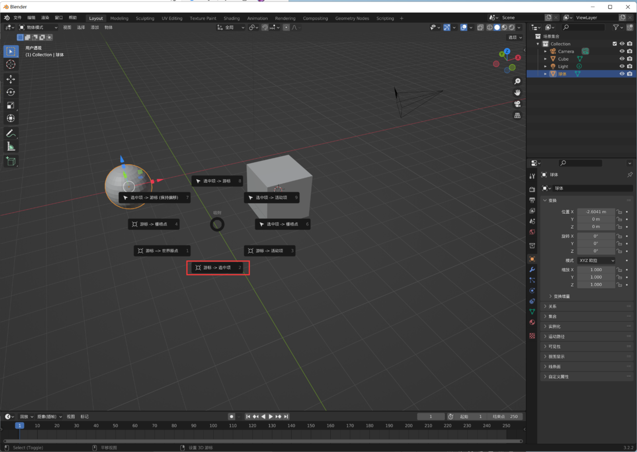Select the 位置 X value field
Image resolution: width=637 pixels, height=452 pixels.
[x=595, y=211]
